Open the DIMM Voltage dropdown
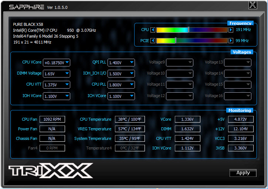 pyautogui.click(x=57, y=73)
